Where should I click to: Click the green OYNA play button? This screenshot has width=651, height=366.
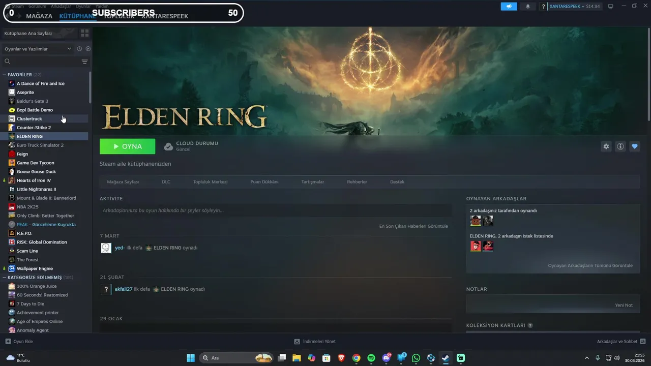pos(128,146)
